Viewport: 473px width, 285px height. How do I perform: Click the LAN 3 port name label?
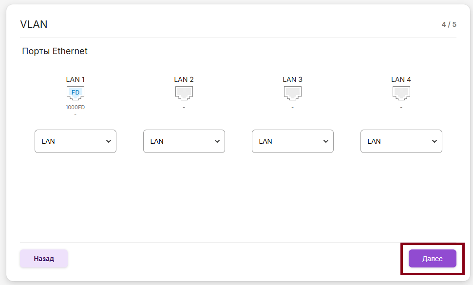(293, 79)
